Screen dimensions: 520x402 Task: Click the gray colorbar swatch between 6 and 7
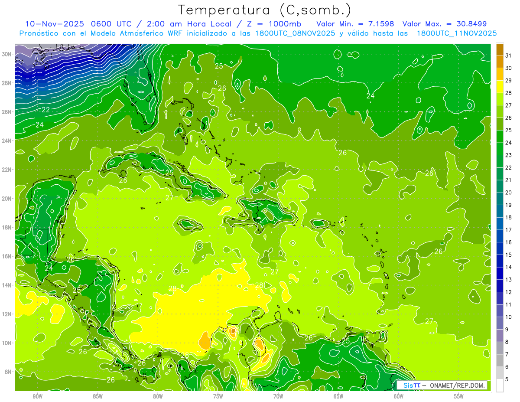[x=500, y=360]
